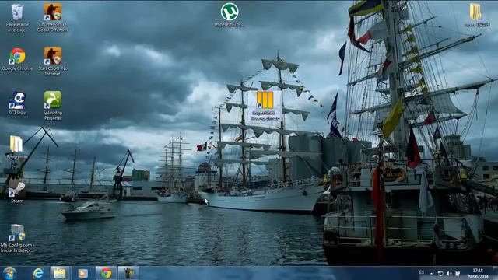Launch Internet Explorer from the taskbar
Screen dimensions: 498x280
pos(38,273)
